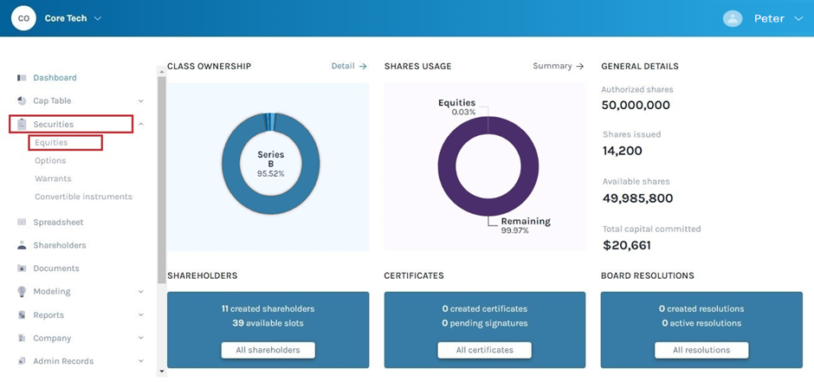Screen dimensions: 814x382
Task: Open Shareholders in the sidebar
Action: click(x=60, y=245)
